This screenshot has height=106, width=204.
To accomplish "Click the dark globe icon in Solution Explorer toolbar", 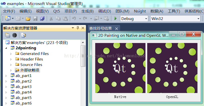I will point(14,35).
